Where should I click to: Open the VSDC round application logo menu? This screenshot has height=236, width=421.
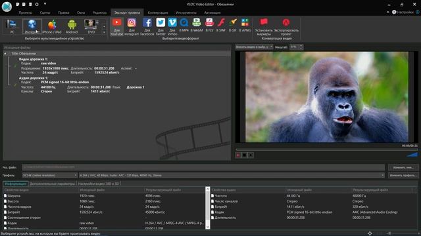[7, 7]
